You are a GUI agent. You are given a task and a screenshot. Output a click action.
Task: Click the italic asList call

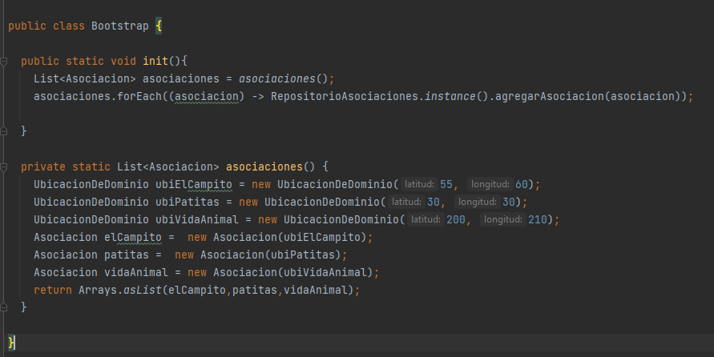click(143, 290)
